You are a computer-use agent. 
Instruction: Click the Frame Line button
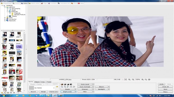coord(54,92)
